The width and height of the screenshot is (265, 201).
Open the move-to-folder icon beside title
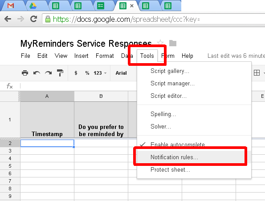[x=173, y=43]
